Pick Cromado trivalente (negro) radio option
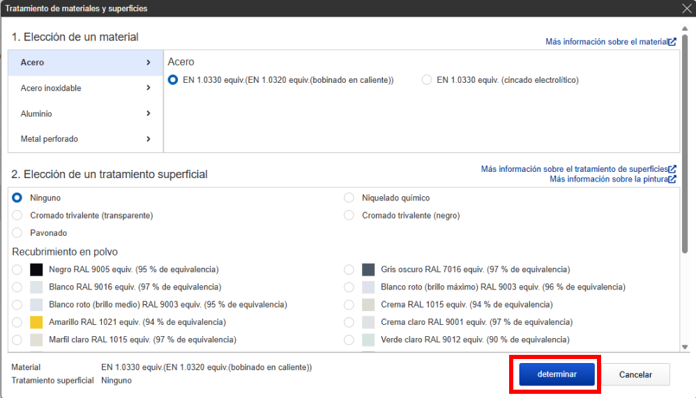The width and height of the screenshot is (696, 398). [349, 216]
